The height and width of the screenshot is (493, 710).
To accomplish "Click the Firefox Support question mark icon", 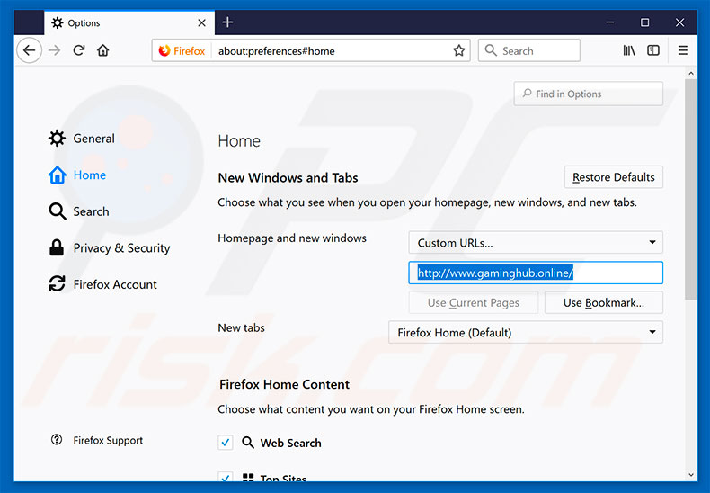I will pos(57,440).
